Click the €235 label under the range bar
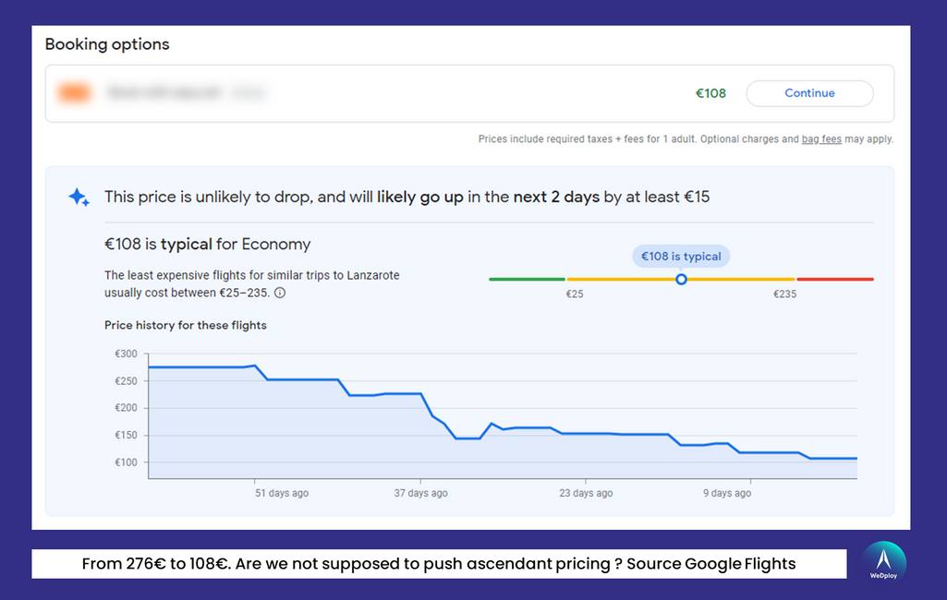 pos(784,294)
